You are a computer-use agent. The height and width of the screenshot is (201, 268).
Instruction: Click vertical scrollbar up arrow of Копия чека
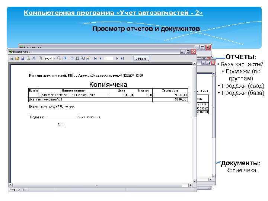(194, 64)
